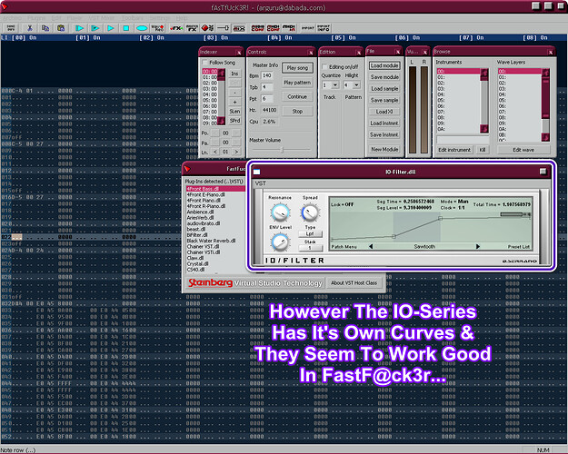Click the Wave Rec toolbar icon
Viewport: 568px width, 454px height.
tap(157, 28)
